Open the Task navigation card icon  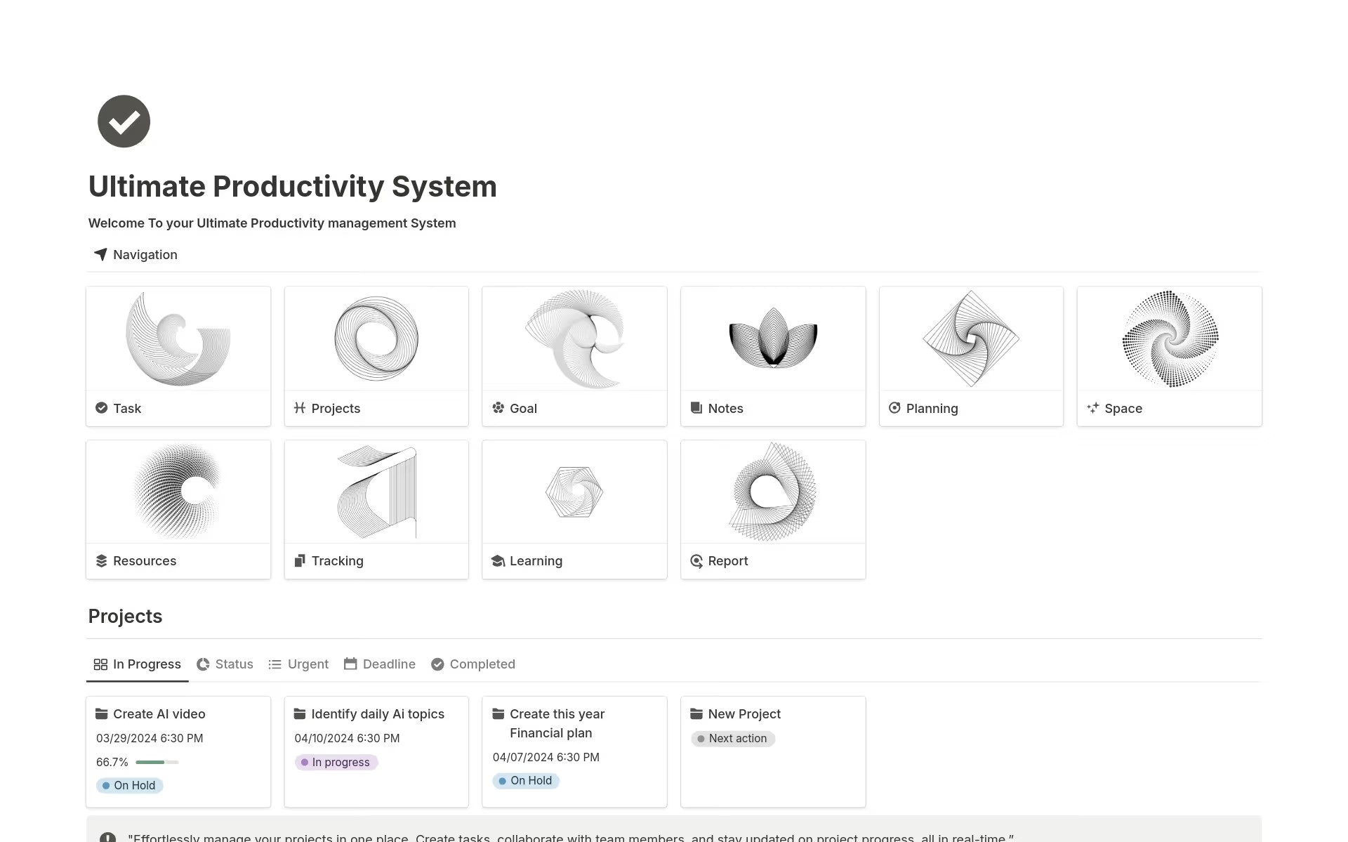[x=101, y=408]
